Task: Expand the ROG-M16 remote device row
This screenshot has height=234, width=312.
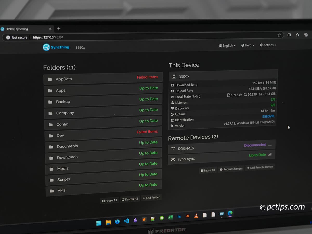Action: click(x=221, y=147)
